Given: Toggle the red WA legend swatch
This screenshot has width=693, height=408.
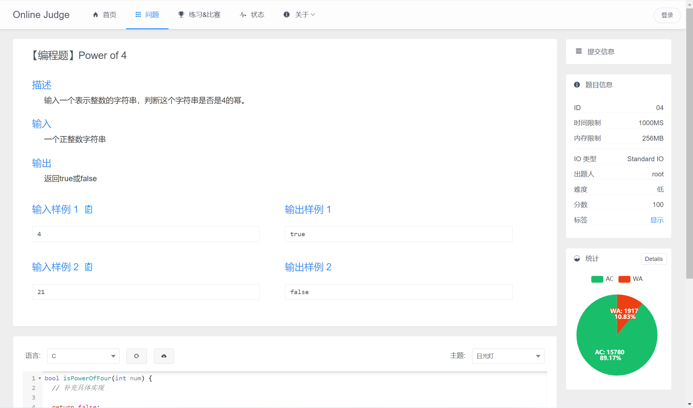Looking at the screenshot, I should 624,279.
